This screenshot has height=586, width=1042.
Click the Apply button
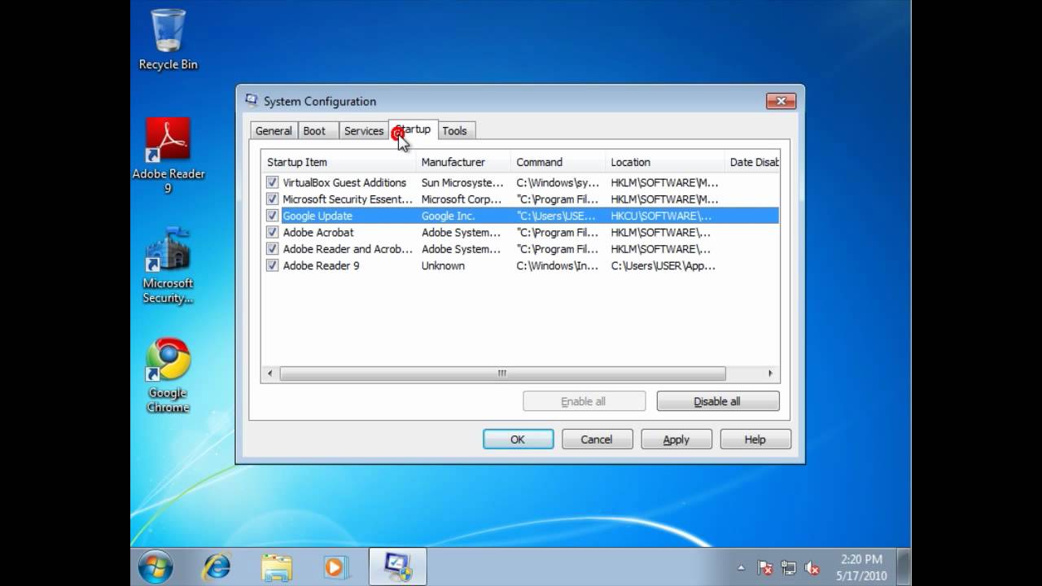pos(676,439)
